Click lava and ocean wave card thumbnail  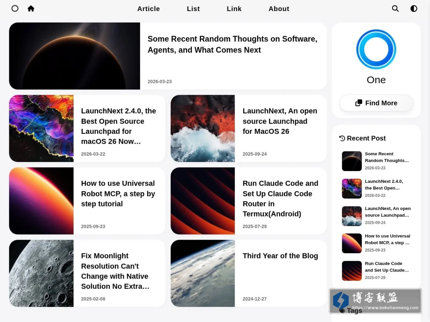(203, 128)
